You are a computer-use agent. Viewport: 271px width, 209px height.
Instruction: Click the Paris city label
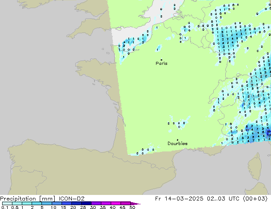[x=162, y=64]
